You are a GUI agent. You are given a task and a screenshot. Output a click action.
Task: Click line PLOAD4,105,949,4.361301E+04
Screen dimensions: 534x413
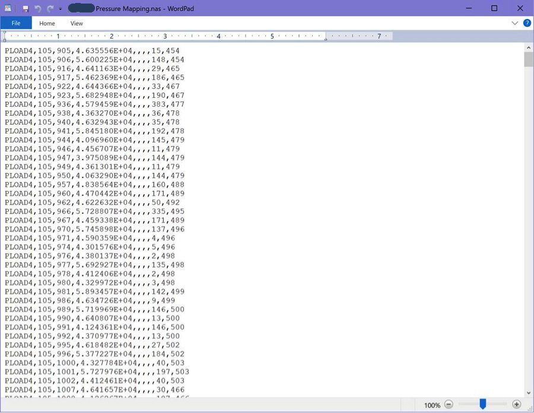(92, 167)
